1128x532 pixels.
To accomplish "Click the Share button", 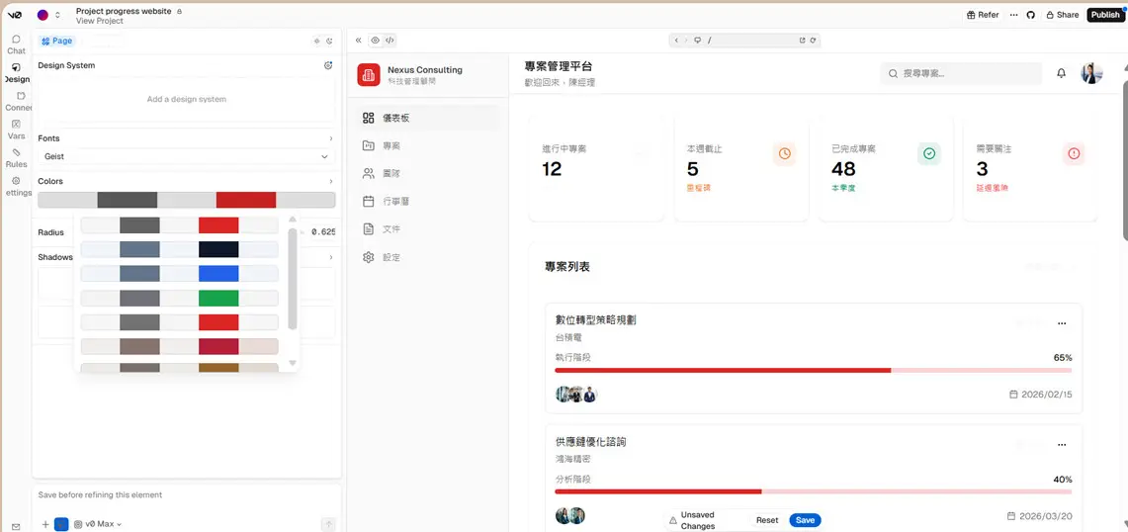I will pos(1062,15).
